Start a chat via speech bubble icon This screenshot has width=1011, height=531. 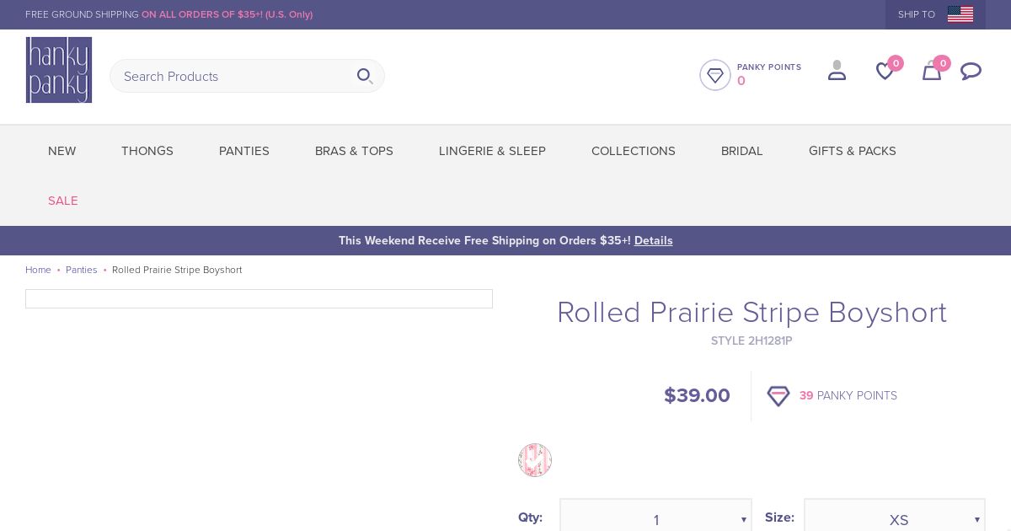tap(971, 72)
